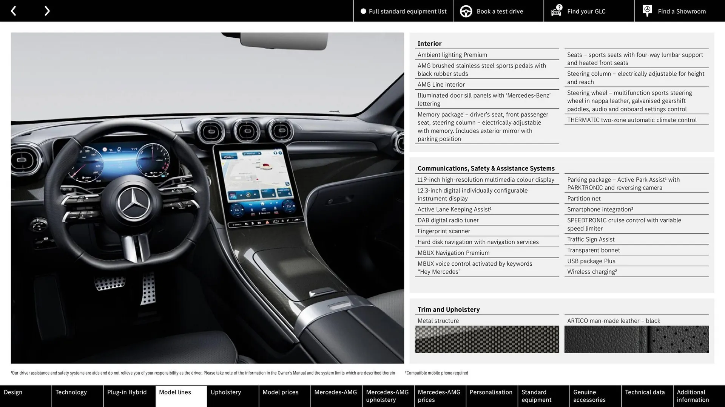
Task: Tap the left navigation arrow
Action: (14, 11)
